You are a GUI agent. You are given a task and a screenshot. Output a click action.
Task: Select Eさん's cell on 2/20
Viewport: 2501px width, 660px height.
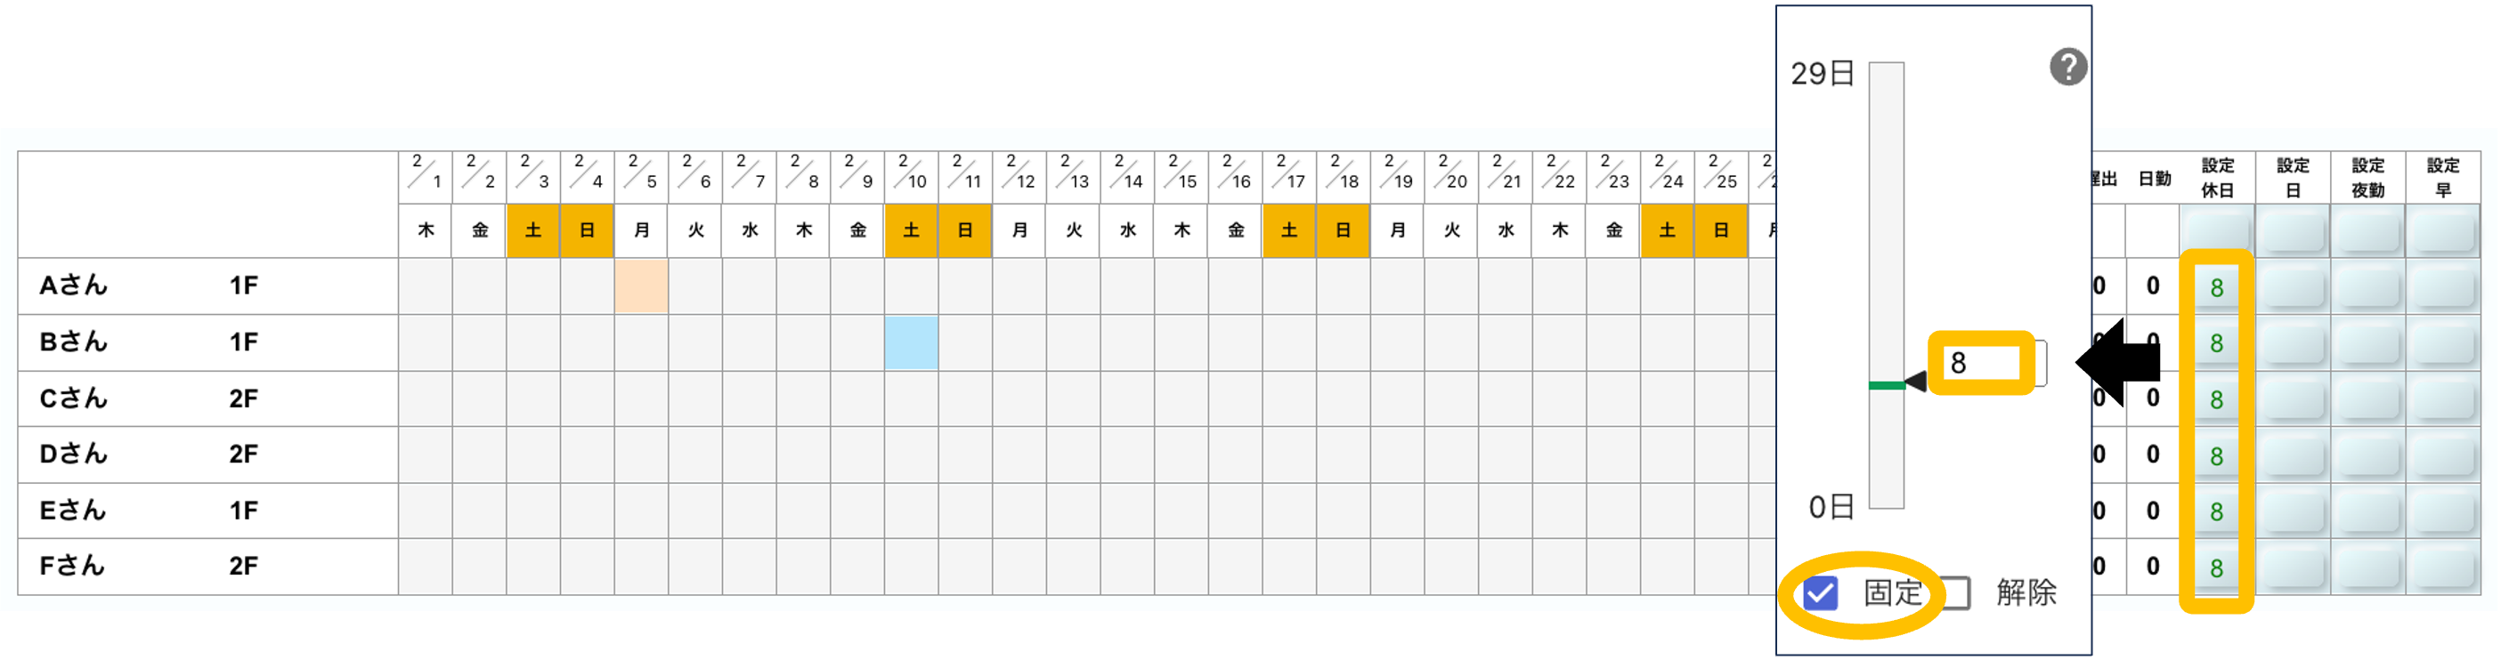[x=1450, y=511]
